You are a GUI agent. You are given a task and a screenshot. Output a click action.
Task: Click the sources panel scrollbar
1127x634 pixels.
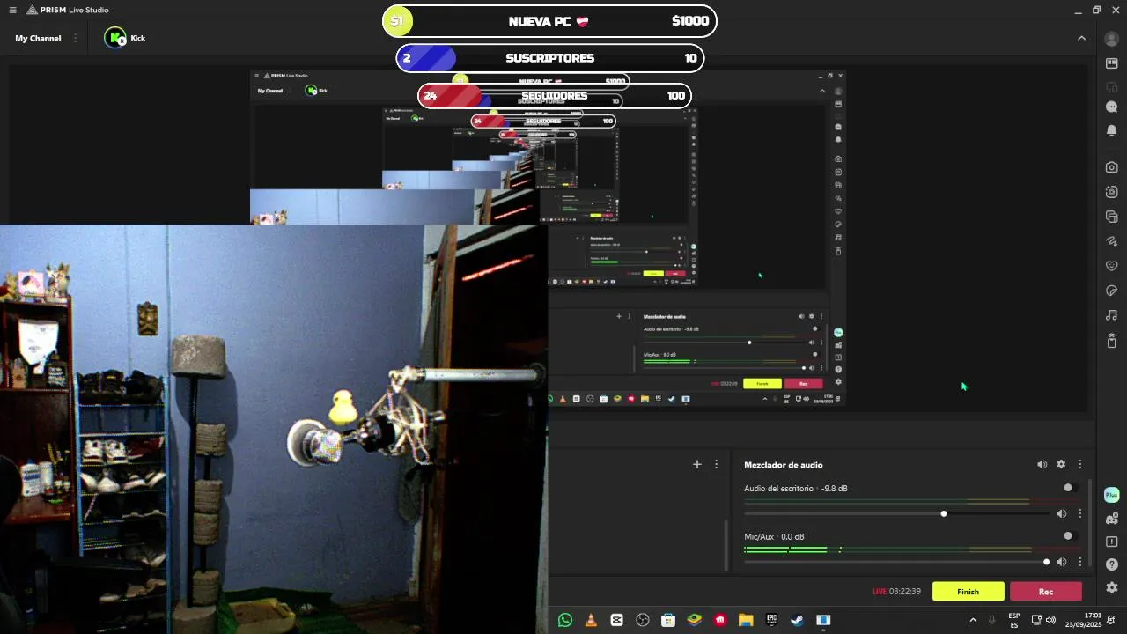(x=726, y=544)
